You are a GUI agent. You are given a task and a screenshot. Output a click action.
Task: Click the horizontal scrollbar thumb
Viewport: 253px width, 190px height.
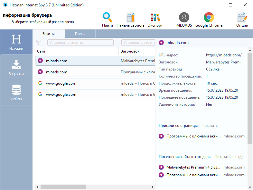[x=63, y=187]
